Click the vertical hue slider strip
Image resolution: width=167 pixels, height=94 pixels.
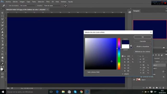tap(119, 54)
